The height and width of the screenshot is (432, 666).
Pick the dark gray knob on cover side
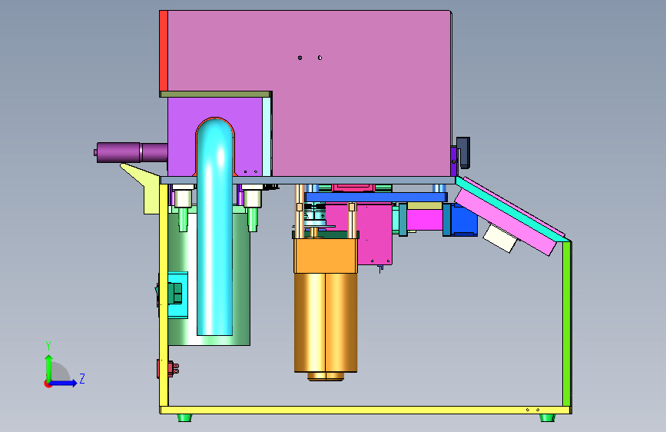pyautogui.click(x=463, y=151)
